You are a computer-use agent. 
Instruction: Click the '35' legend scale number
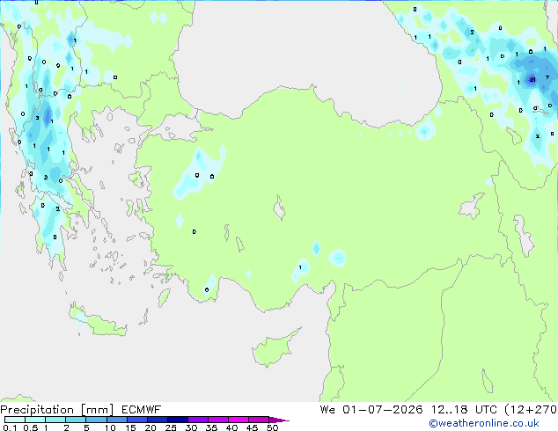coord(211,427)
